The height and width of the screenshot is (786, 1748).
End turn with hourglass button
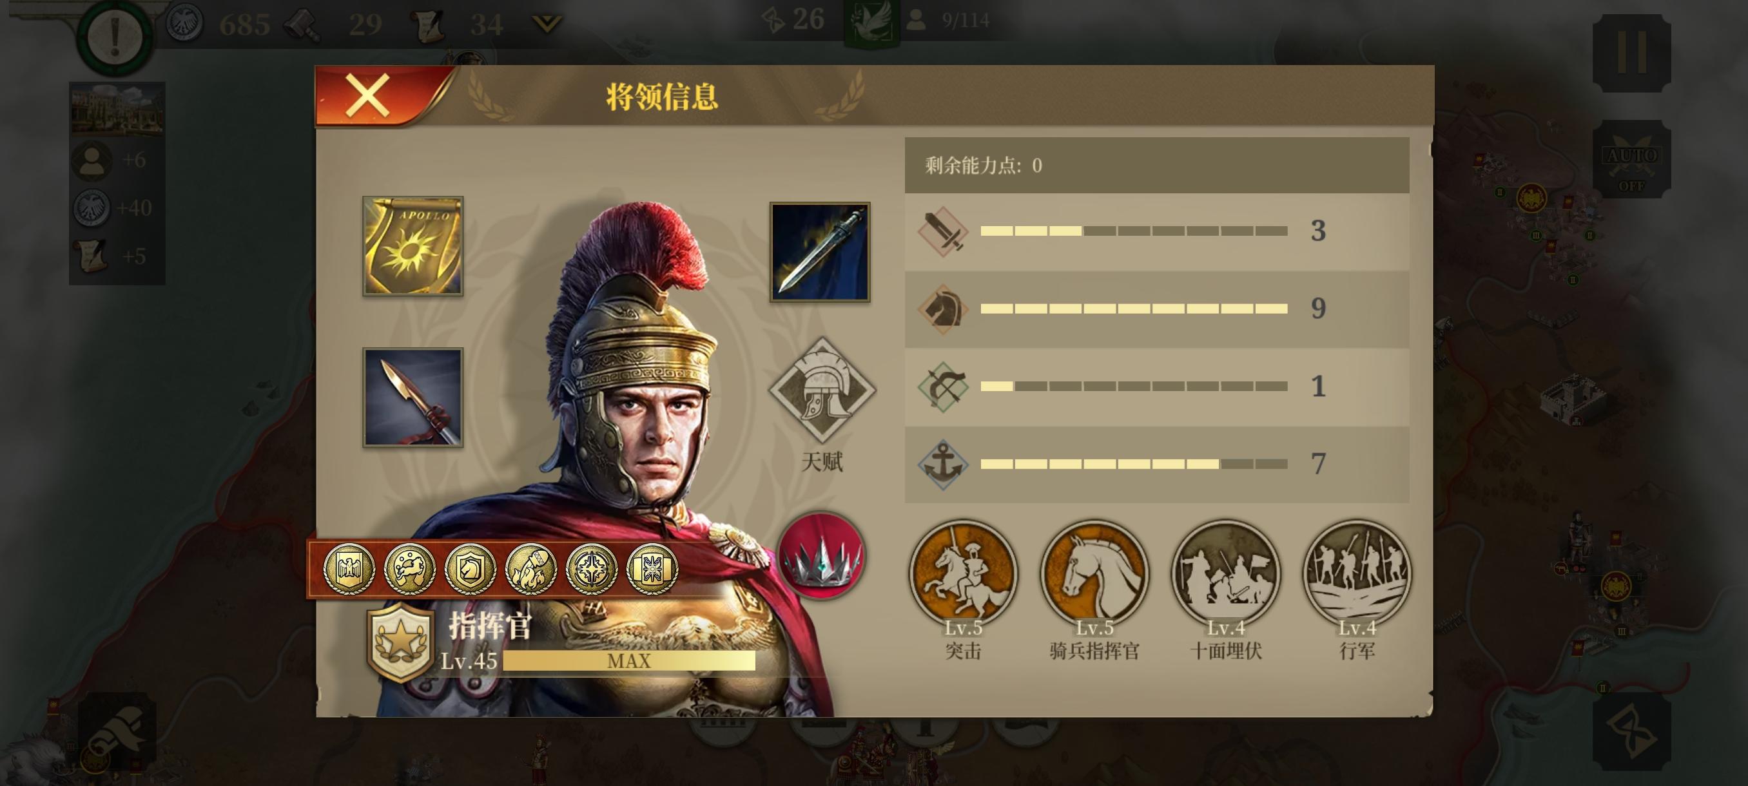(1631, 733)
